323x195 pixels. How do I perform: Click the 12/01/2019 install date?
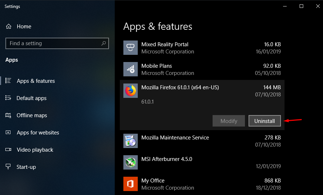pyautogui.click(x=268, y=166)
